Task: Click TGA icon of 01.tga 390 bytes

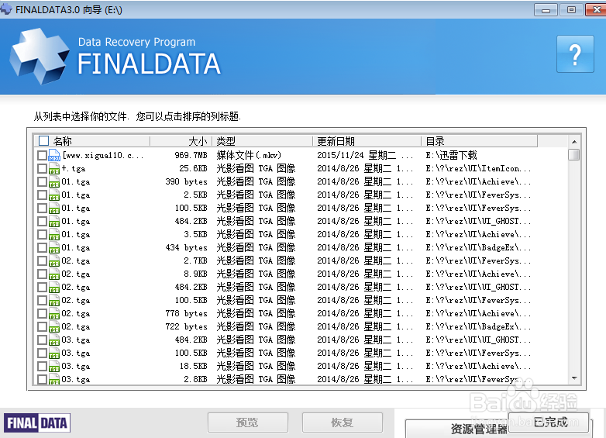Action: [x=54, y=181]
